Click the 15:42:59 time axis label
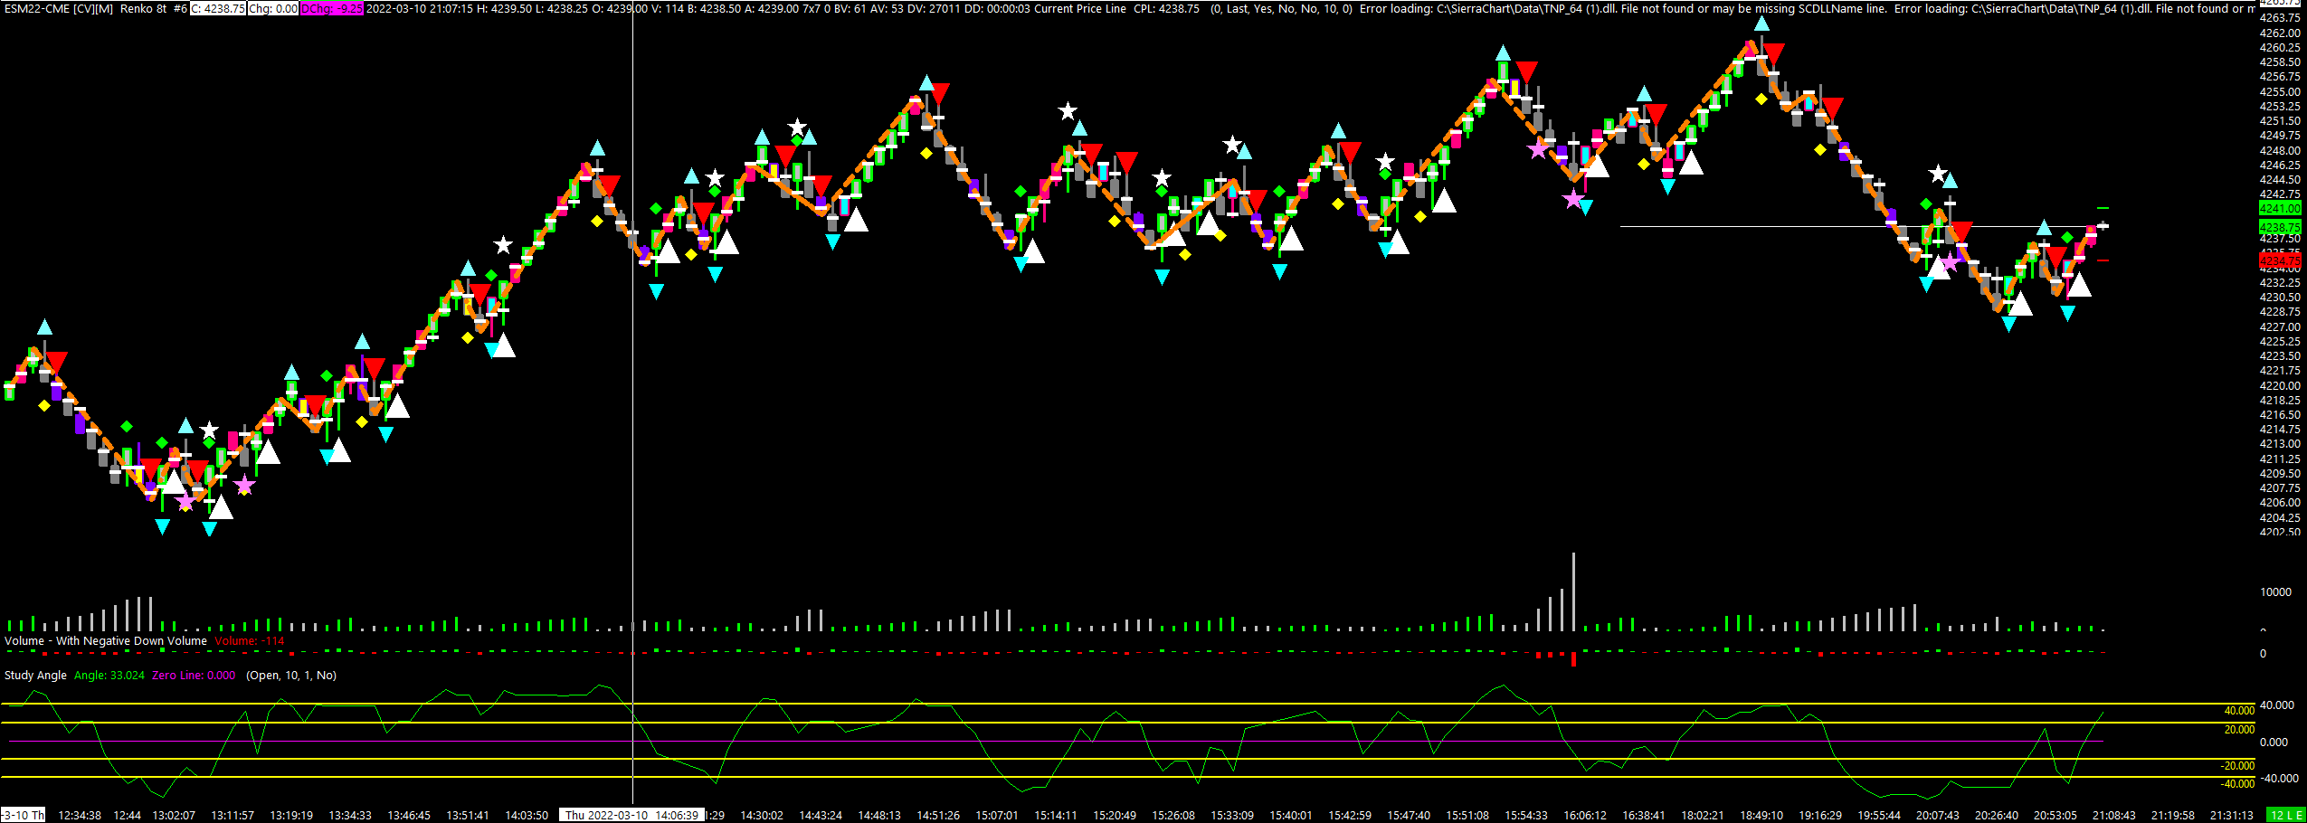Viewport: 2307px width, 823px height. pos(1350,816)
